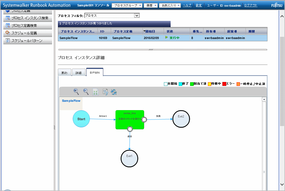Image resolution: width=285 pixels, height=191 pixels.
Task: Click the 期限 column header
Action: click(256, 31)
